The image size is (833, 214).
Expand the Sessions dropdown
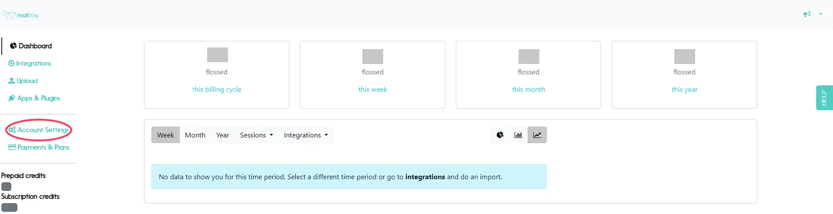[x=257, y=135]
